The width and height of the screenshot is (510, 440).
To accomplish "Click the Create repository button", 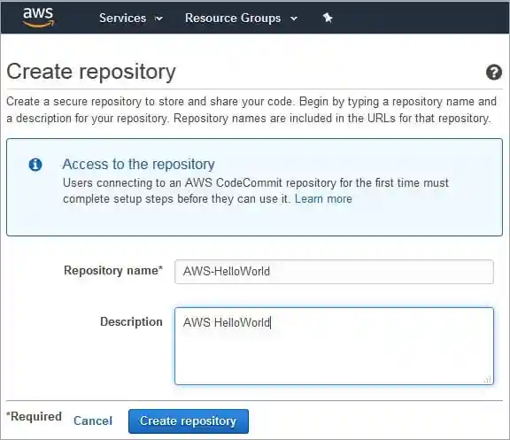I will [189, 421].
